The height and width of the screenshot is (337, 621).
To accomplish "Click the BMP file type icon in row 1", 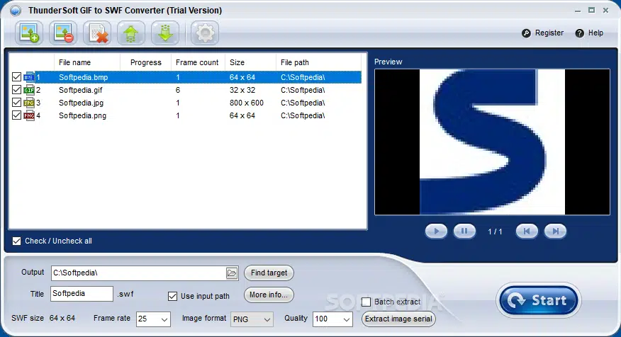I will [x=29, y=77].
